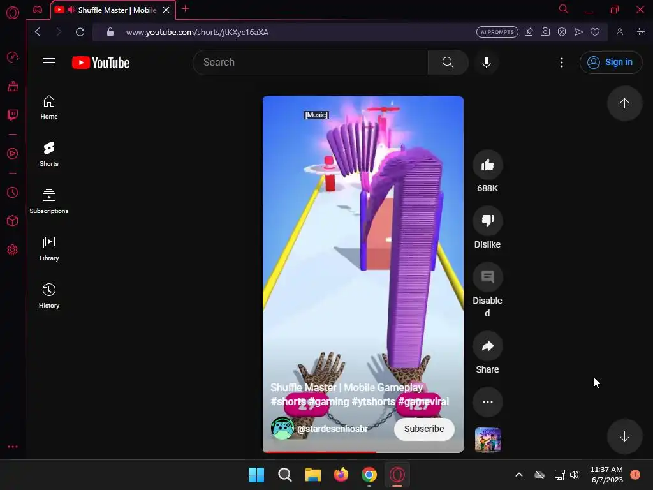Go back to previous page
This screenshot has height=490, width=653.
click(38, 32)
